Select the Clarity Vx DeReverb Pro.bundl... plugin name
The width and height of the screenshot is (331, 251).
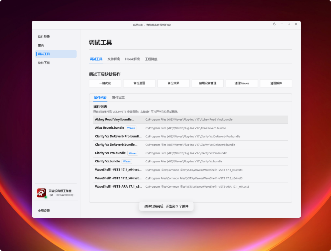118,136
